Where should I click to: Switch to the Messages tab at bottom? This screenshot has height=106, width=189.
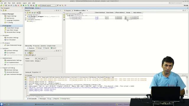click(42, 99)
